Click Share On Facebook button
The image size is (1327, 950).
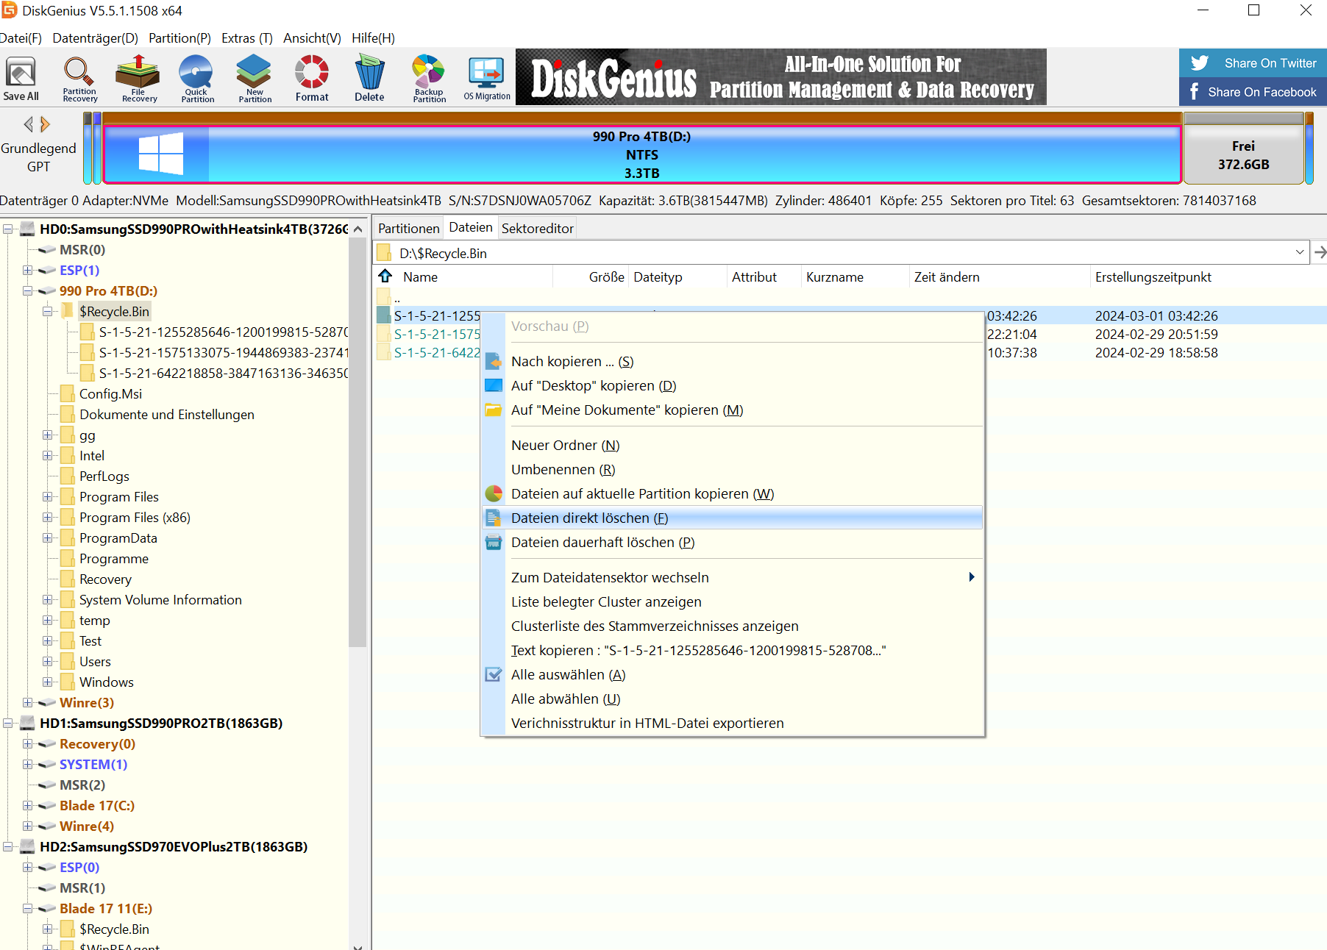(x=1253, y=92)
